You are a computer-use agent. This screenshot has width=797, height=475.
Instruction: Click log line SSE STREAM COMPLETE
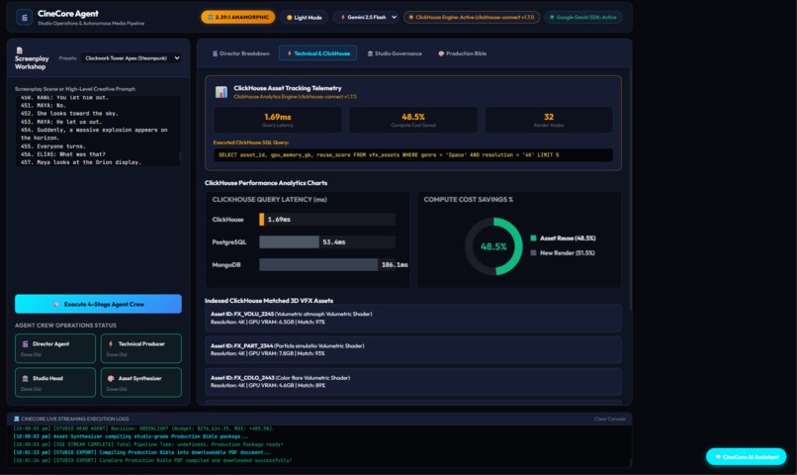[148, 444]
